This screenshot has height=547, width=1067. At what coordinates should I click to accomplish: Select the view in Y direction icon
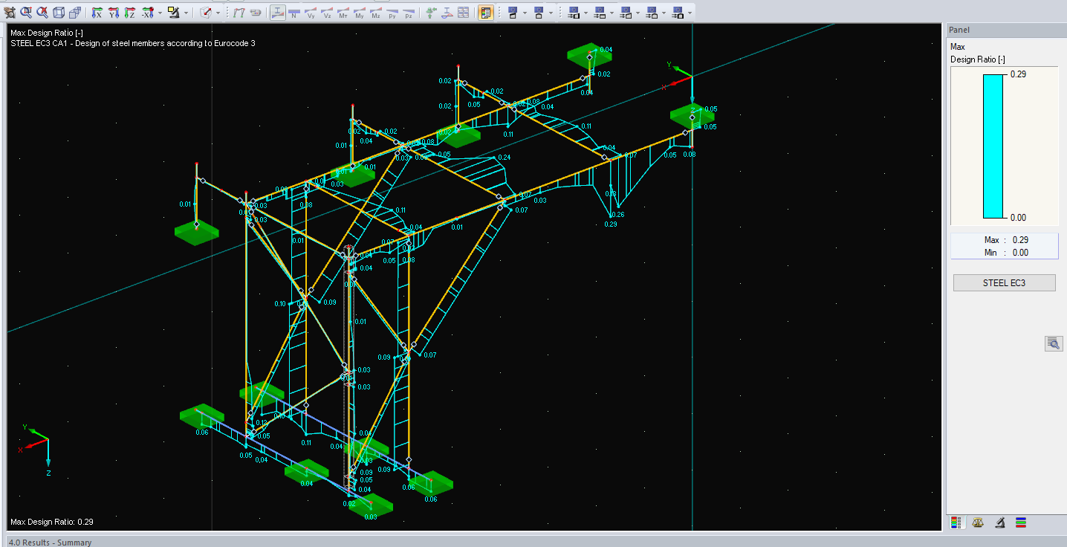(114, 12)
